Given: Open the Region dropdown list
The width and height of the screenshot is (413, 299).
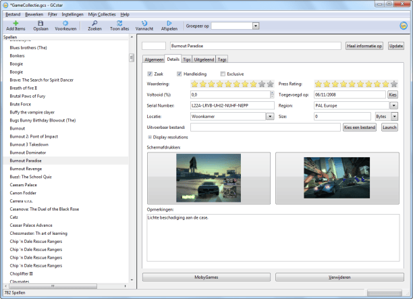Looking at the screenshot, I should click(x=393, y=105).
